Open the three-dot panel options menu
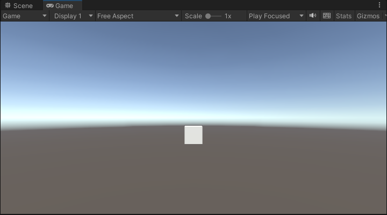 (x=379, y=5)
